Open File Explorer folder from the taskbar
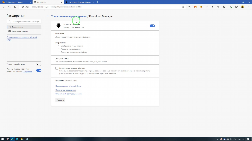252x141 pixels. [22, 139]
